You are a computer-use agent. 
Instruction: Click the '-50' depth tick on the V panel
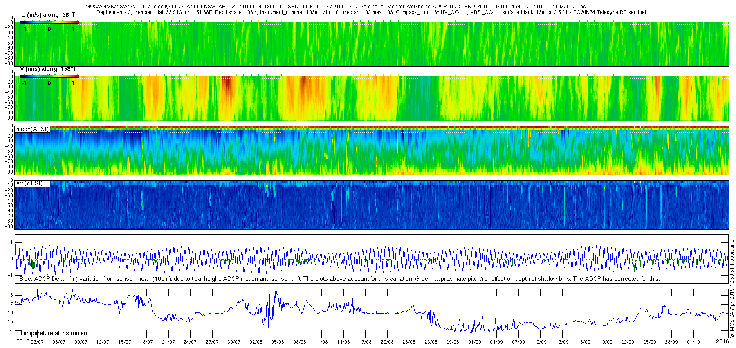9,97
